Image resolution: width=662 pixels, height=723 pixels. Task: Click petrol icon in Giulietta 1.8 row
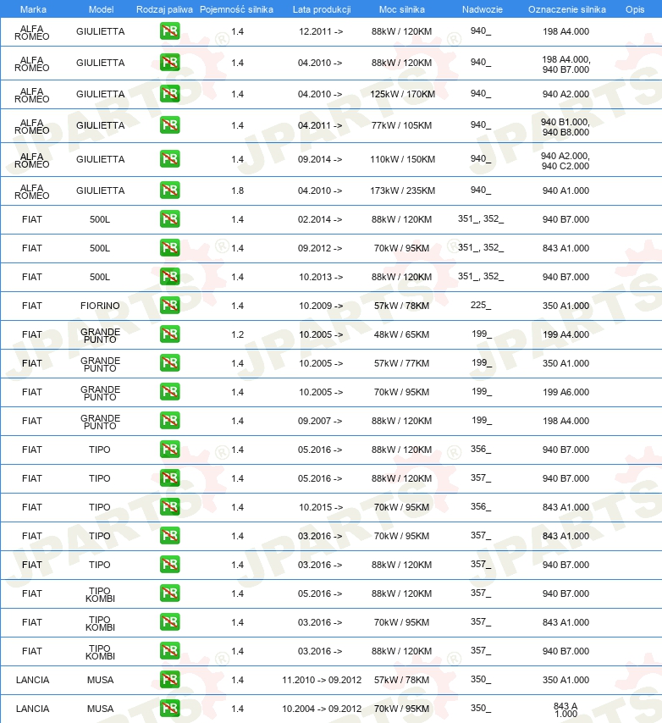[x=169, y=190]
